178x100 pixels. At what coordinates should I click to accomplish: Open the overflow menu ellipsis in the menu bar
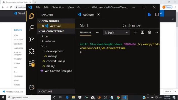tap(87, 7)
